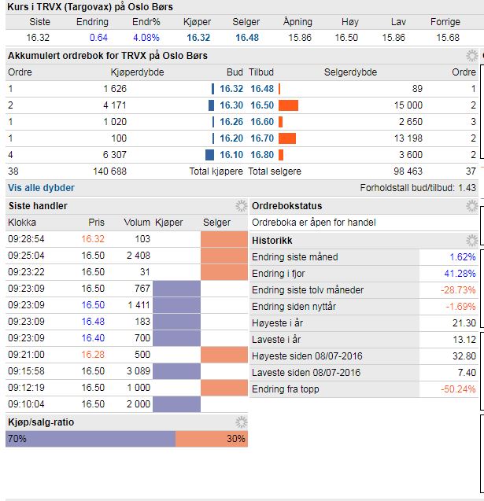Click orange seller depth bar for 16.70

[287, 138]
